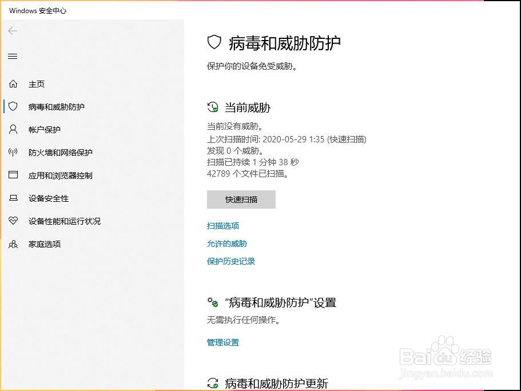The width and height of the screenshot is (521, 391).
Task: Click the device security laptop icon
Action: point(13,198)
